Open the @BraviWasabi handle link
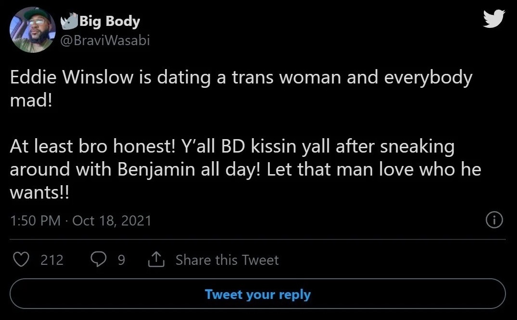517x320 pixels. tap(104, 40)
